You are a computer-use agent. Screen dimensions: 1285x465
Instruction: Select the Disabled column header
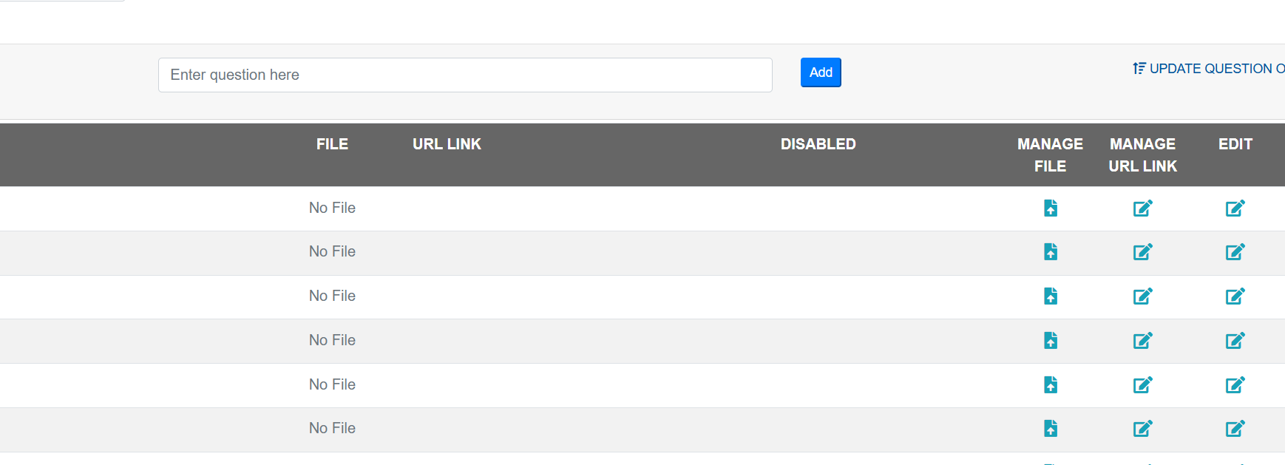(818, 144)
